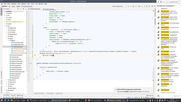Click the Git commit checkmark icon
This screenshot has height=102, width=181.
coord(144,6)
